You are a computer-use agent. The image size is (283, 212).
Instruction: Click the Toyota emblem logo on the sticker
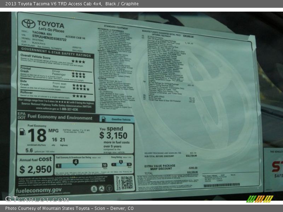point(29,24)
